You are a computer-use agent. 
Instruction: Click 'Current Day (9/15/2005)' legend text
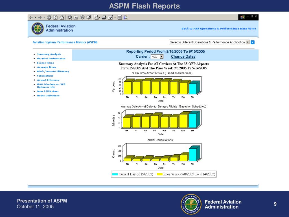pyautogui.click(x=136, y=174)
